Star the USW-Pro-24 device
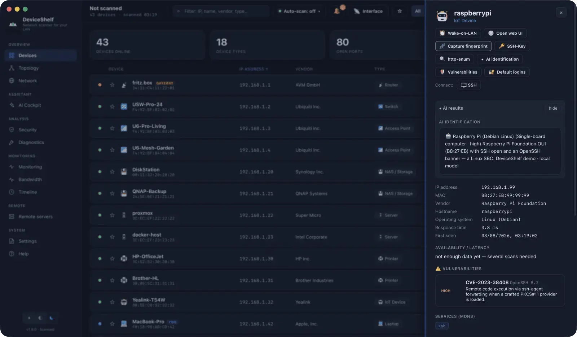 coord(112,107)
